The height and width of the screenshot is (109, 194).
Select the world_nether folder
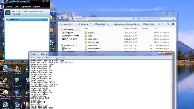tap(92, 39)
